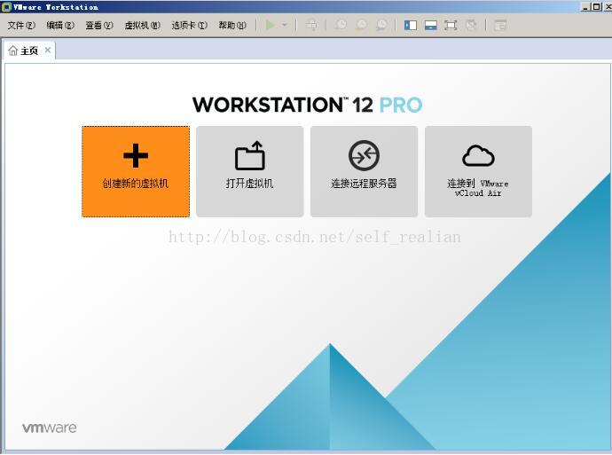Click the revert to snapshot icon

[x=361, y=25]
